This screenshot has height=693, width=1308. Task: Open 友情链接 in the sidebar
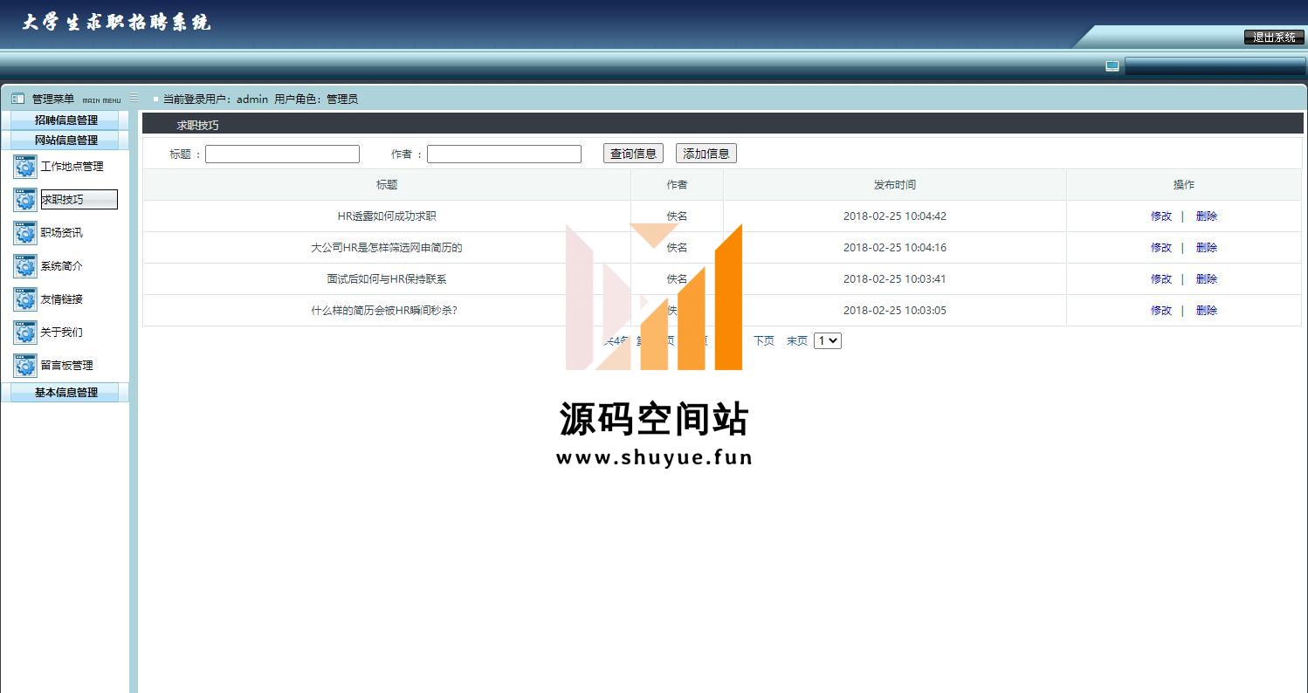(61, 298)
